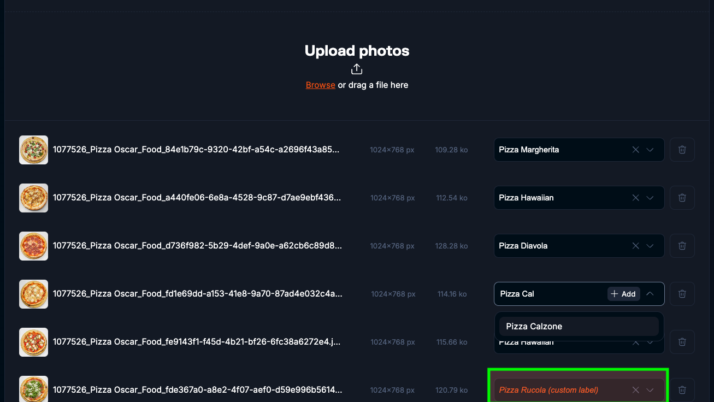Clear the Pizza Margherita label selection

(635, 150)
